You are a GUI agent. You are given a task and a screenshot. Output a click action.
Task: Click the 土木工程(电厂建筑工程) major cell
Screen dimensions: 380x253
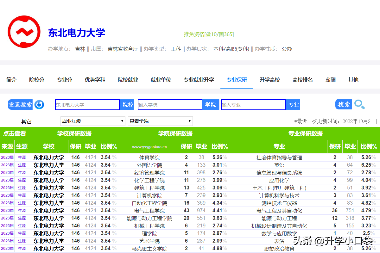(x=279, y=188)
